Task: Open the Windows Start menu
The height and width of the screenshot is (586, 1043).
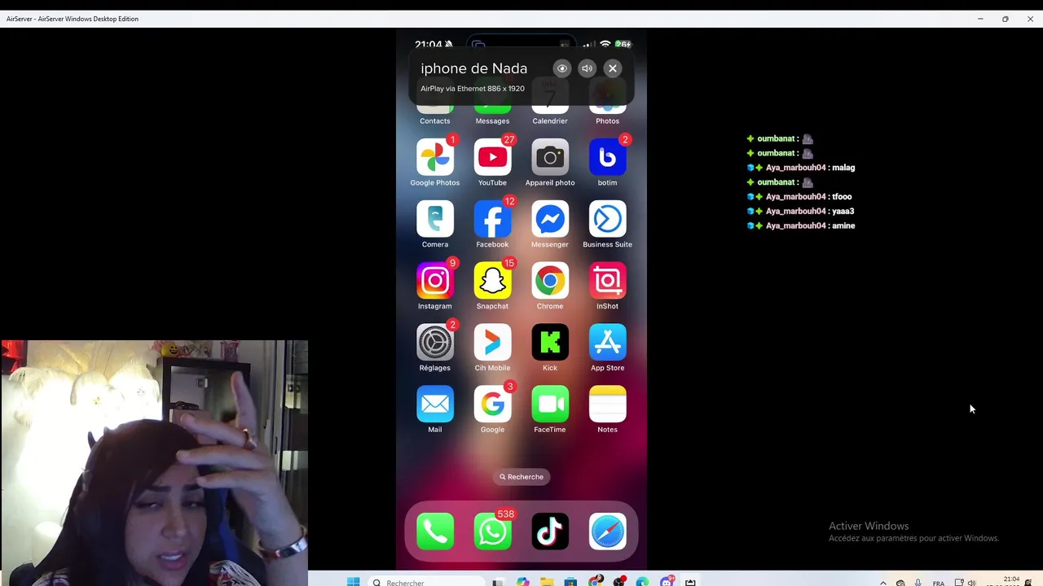Action: coord(353,581)
